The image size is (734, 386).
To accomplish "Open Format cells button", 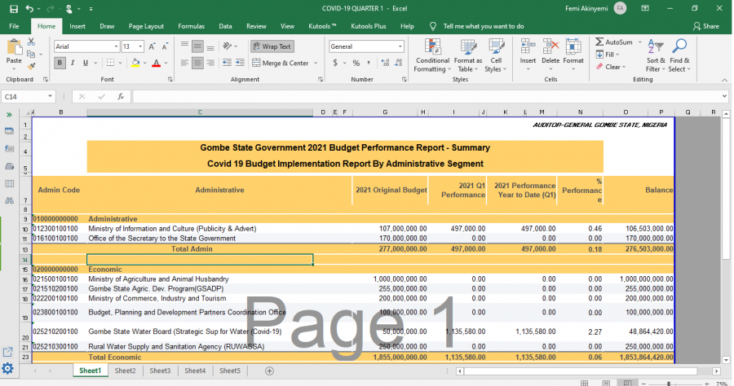I will [573, 55].
